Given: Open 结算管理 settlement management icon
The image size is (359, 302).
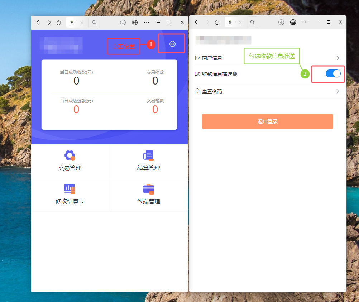Looking at the screenshot, I should [x=148, y=155].
